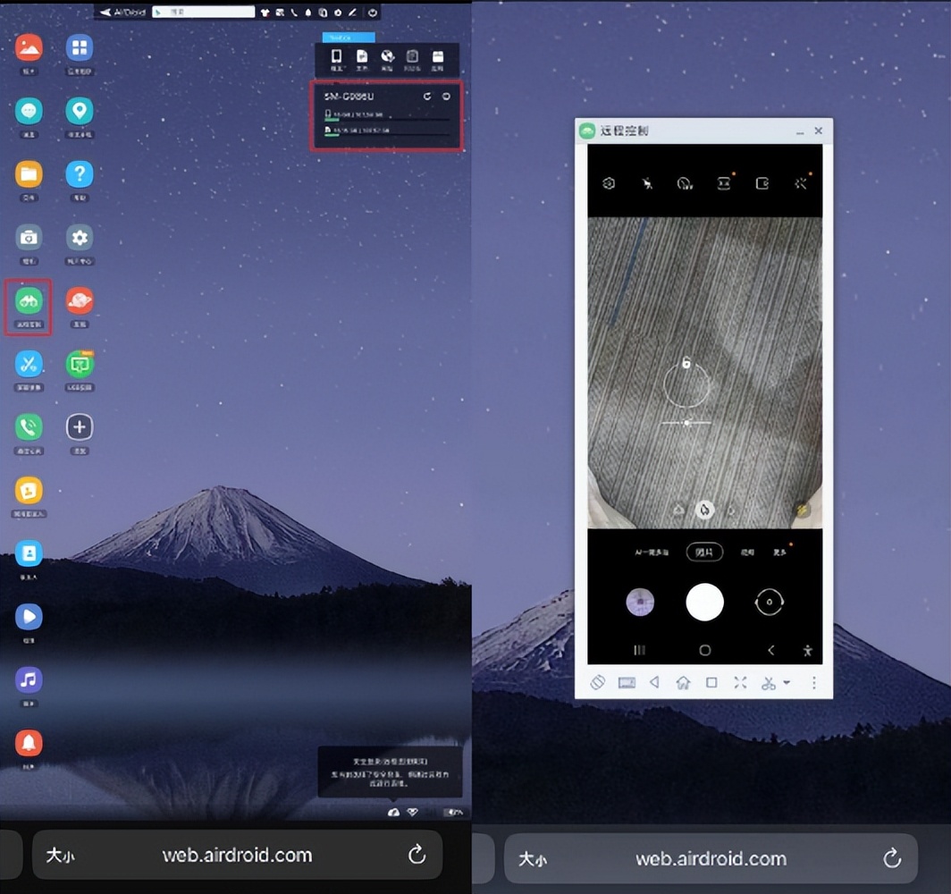Viewport: 951px width, 894px height.
Task: Open page menu 大小 in left address bar
Action: click(60, 856)
